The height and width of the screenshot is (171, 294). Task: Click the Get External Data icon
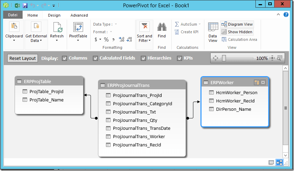click(x=36, y=26)
